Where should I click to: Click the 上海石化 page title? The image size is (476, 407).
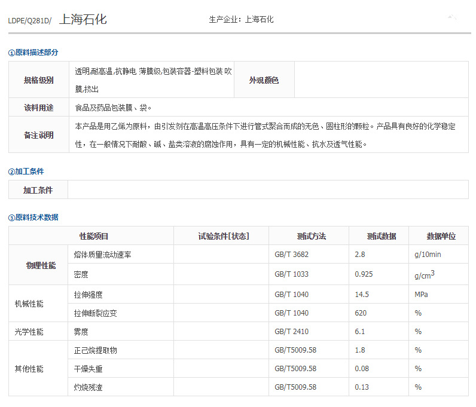[x=83, y=20]
